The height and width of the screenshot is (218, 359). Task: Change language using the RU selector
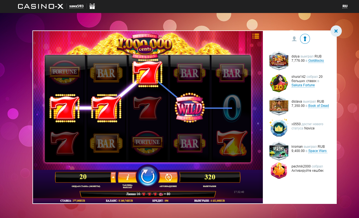[345, 6]
